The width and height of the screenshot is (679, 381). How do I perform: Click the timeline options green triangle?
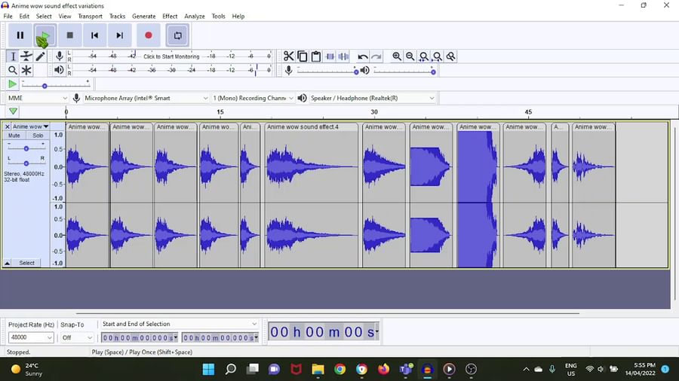(13, 111)
